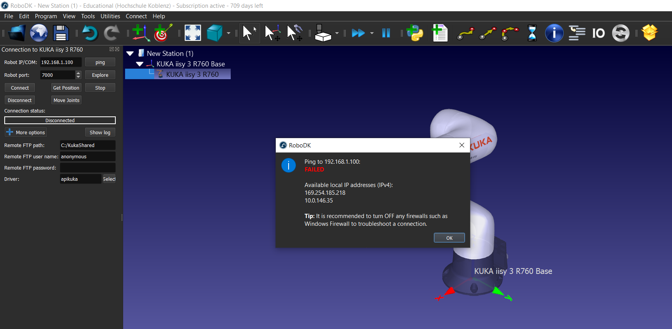The image size is (672, 329).
Task: Open the online library globe icon
Action: [39, 33]
